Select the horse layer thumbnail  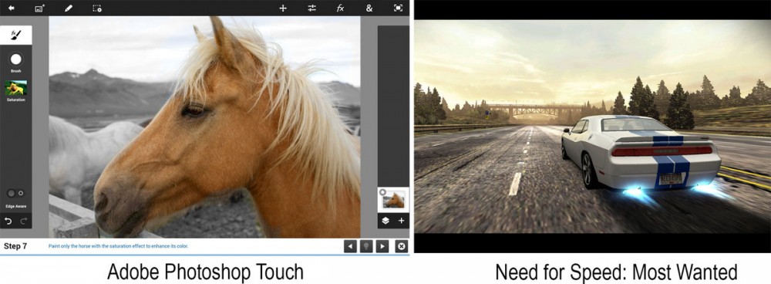pos(393,199)
